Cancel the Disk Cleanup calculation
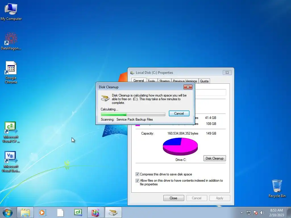 click(x=179, y=114)
